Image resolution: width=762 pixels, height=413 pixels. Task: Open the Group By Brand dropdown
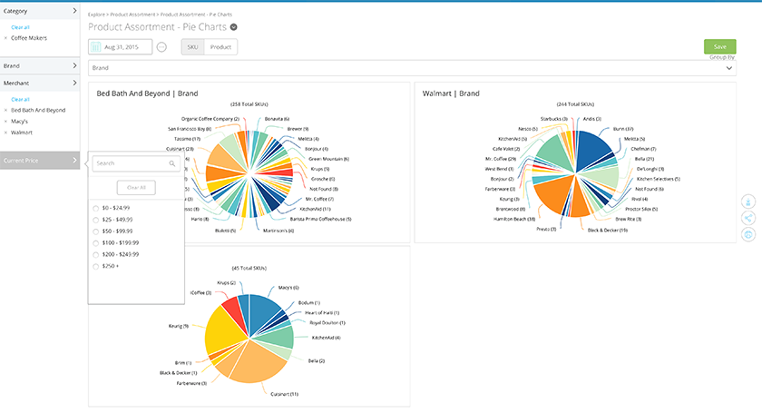click(x=412, y=68)
